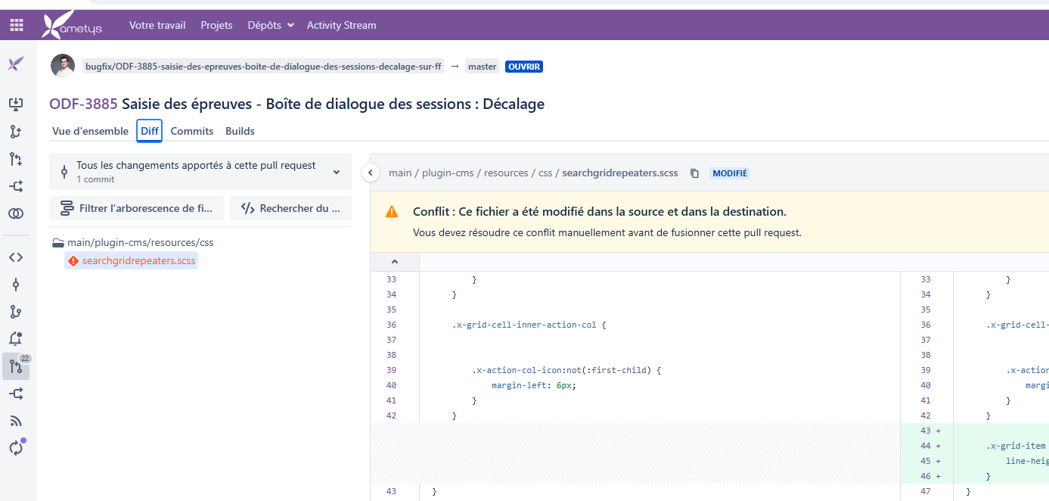The image size is (1049, 501).
Task: Expand the hidden lines above line 33
Action: point(394,262)
